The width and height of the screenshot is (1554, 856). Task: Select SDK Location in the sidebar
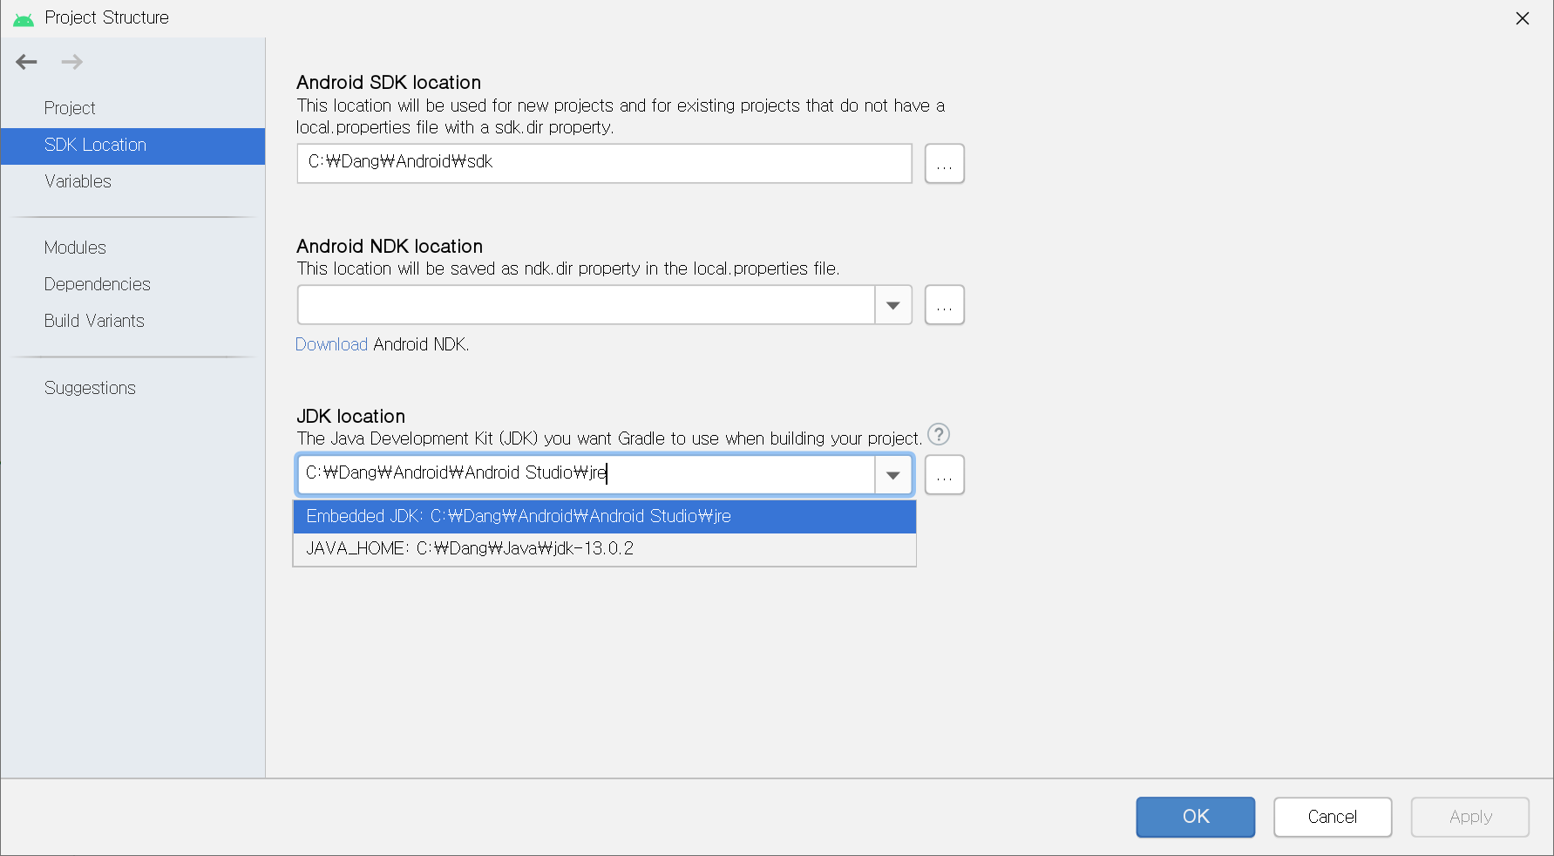click(x=132, y=146)
